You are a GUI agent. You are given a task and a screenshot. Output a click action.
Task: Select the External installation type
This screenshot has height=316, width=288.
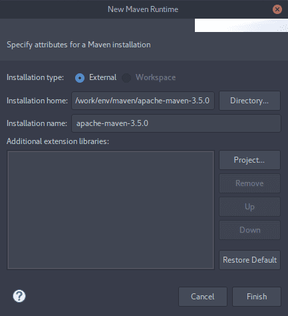click(80, 78)
